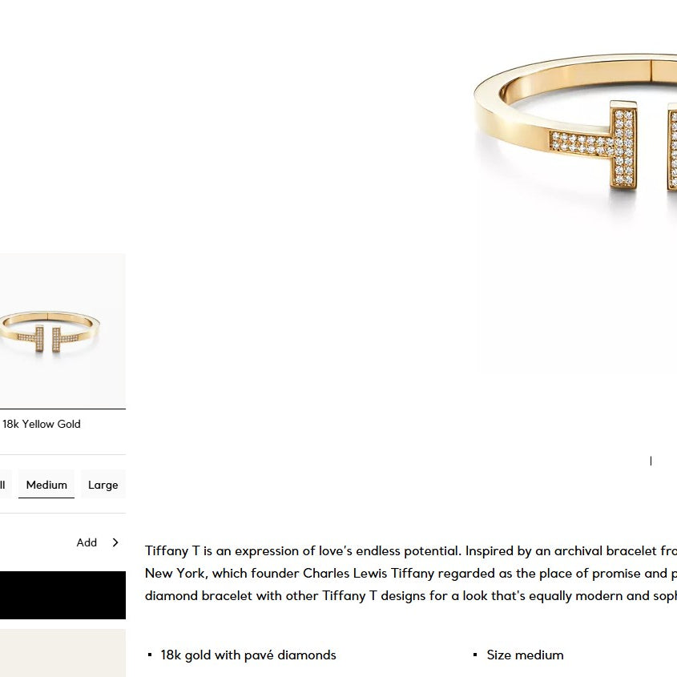
Task: Click the vertical bar indicator below the product image
Action: (x=651, y=461)
